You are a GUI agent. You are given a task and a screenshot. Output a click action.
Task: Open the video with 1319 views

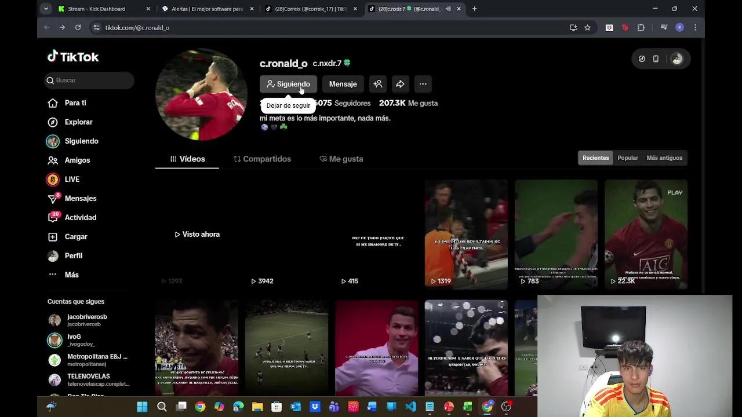[x=466, y=234]
